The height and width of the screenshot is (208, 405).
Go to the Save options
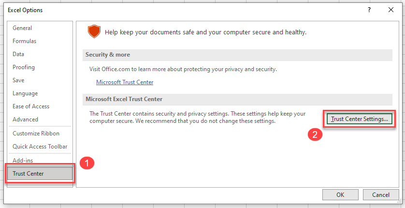[18, 80]
